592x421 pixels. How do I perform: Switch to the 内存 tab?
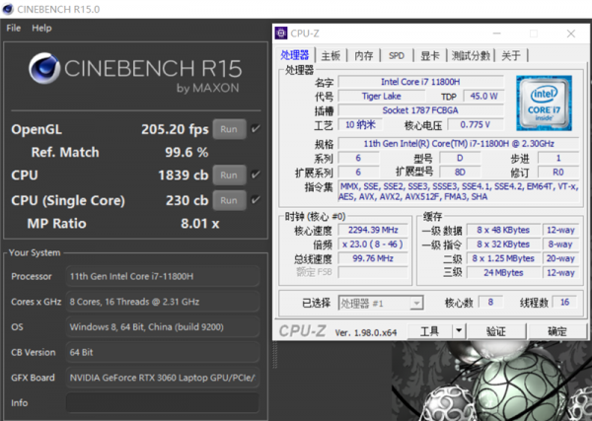(364, 56)
